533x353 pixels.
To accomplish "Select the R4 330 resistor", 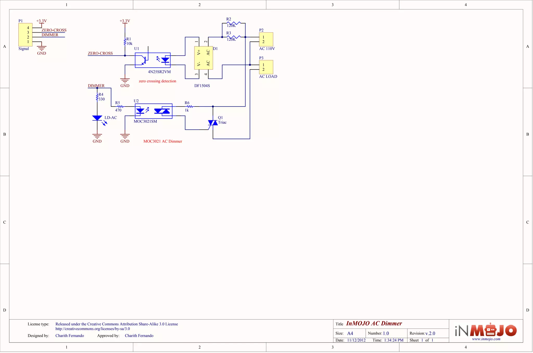I will [97, 97].
